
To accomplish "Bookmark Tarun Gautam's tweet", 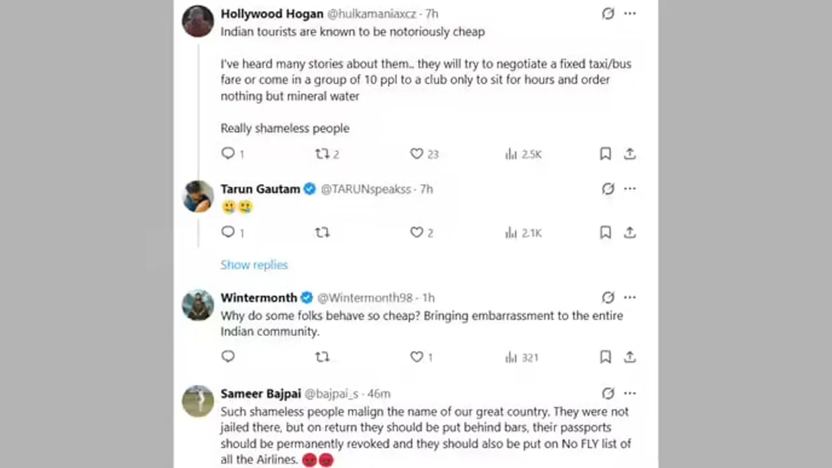I will (605, 233).
